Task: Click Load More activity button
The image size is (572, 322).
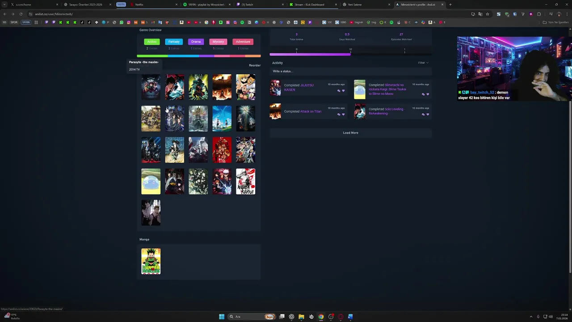Action: (351, 133)
